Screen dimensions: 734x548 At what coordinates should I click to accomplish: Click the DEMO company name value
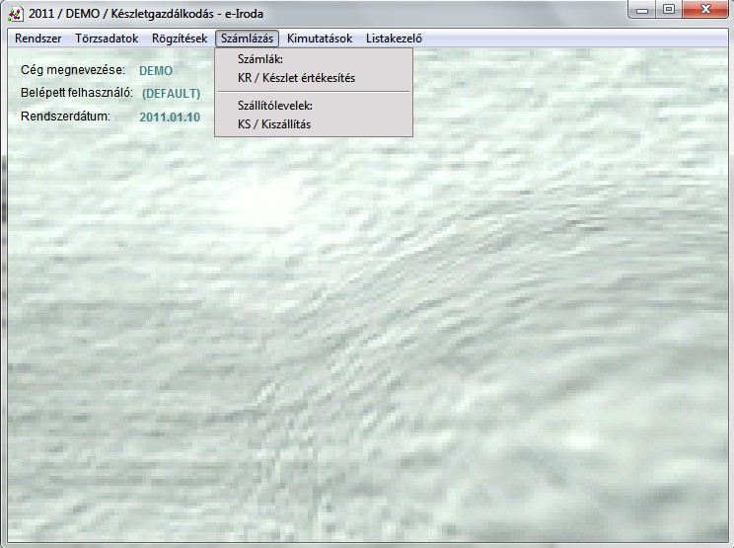pyautogui.click(x=156, y=71)
